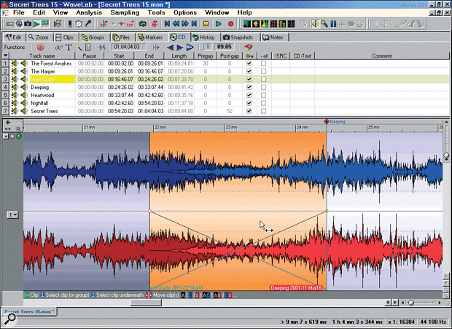Click the Deeping CD track marker
Screen dimensions: 452x329
point(327,122)
